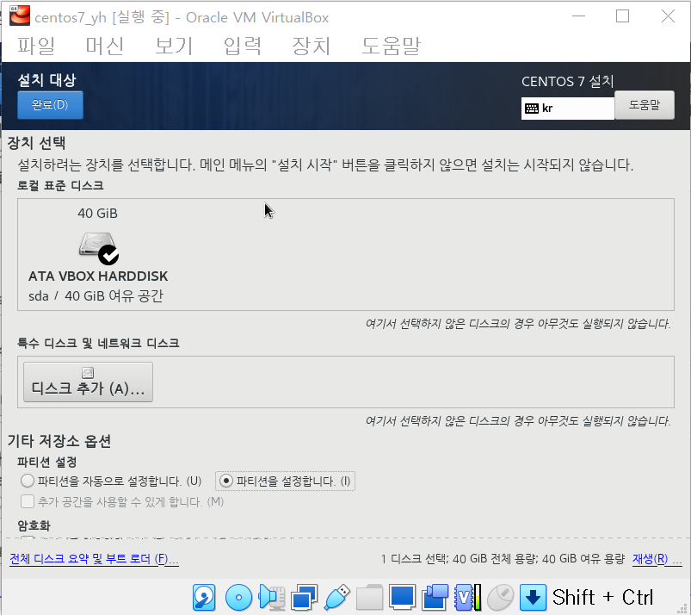Click the host key arrow icon
Viewport: 691px width, 615px height.
coord(533,598)
